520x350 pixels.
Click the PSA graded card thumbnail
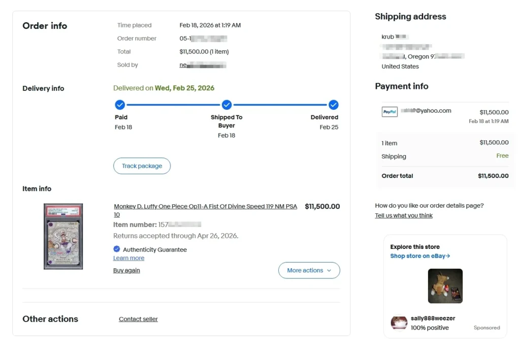(x=63, y=236)
